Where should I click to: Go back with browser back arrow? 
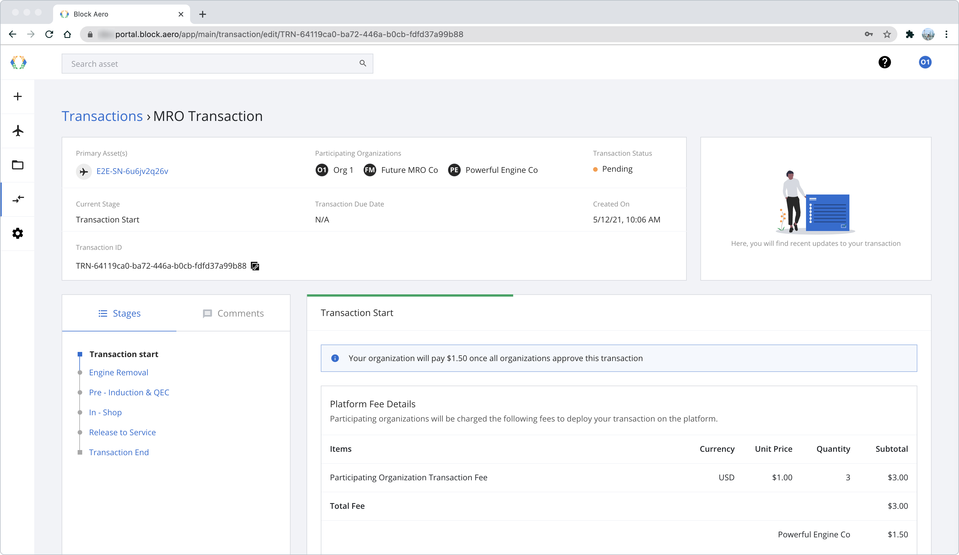[12, 34]
